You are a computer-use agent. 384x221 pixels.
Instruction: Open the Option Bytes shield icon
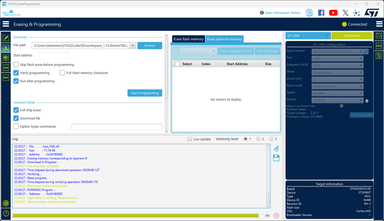(6, 58)
